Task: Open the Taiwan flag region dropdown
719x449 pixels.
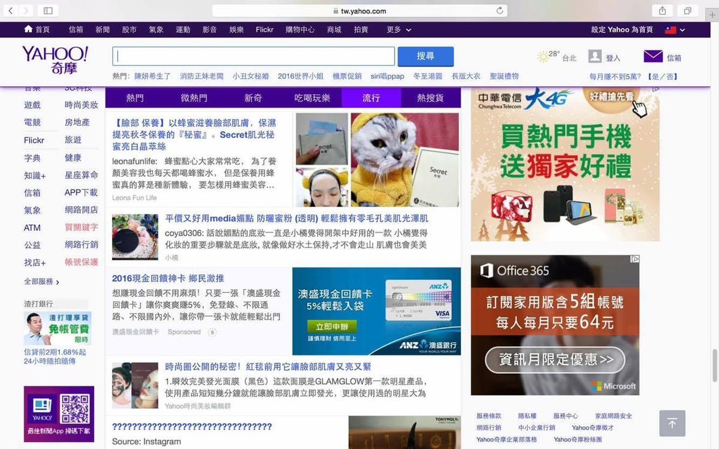Action: (x=675, y=29)
